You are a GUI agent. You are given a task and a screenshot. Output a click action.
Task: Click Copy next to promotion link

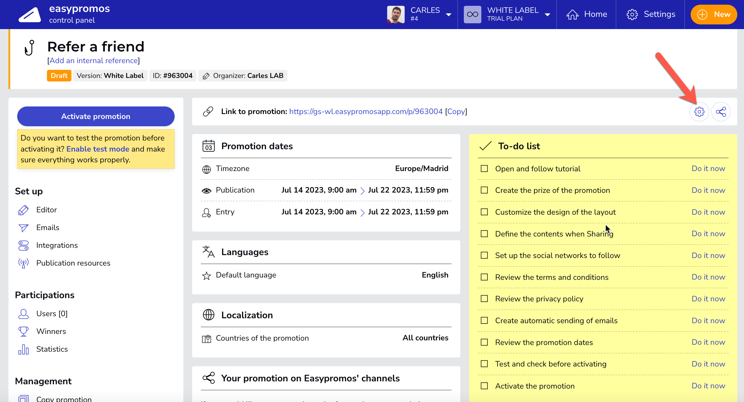456,111
